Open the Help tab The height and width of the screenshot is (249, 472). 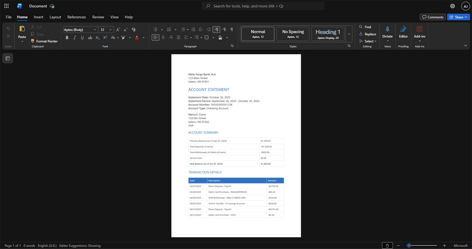129,17
